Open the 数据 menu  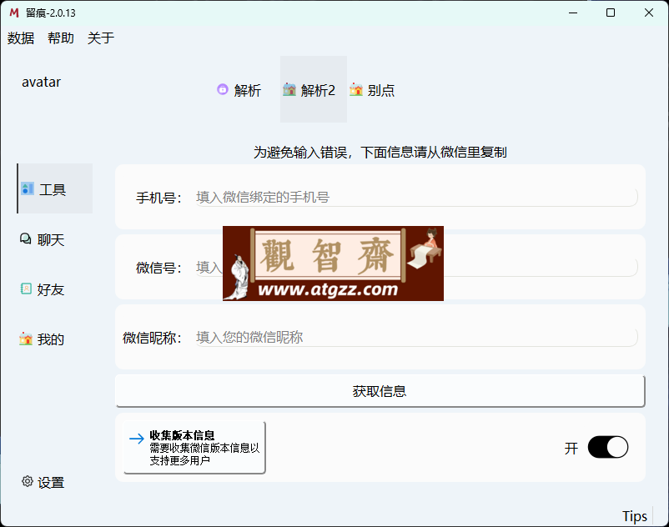click(x=21, y=38)
